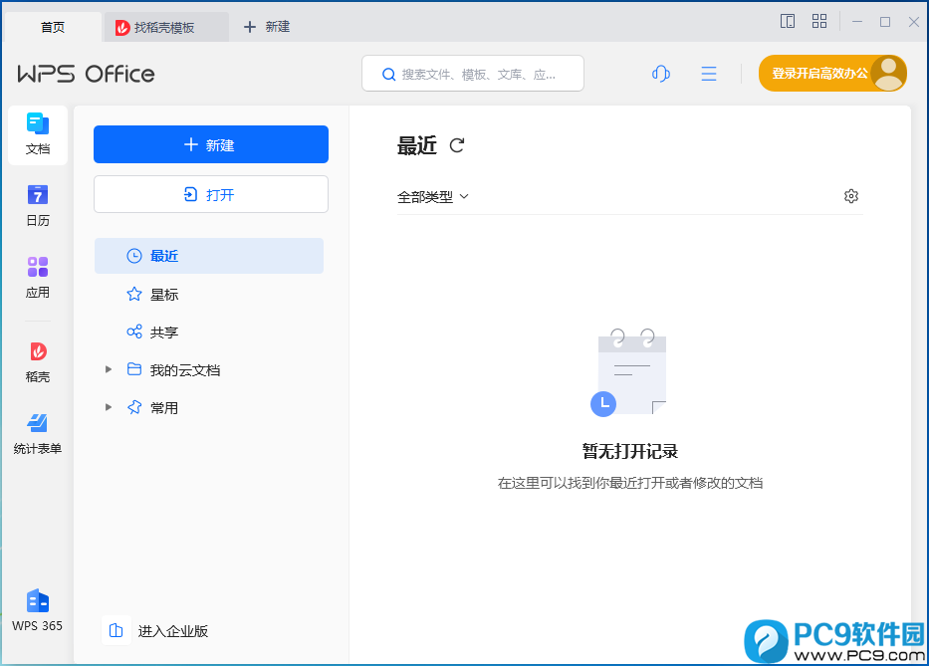Open the 文档 documents sidebar icon
Viewport: 929px width, 666px height.
click(37, 134)
